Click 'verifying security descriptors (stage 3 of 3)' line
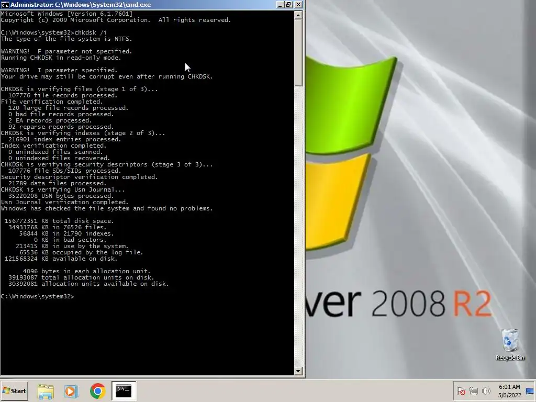 [x=107, y=164]
